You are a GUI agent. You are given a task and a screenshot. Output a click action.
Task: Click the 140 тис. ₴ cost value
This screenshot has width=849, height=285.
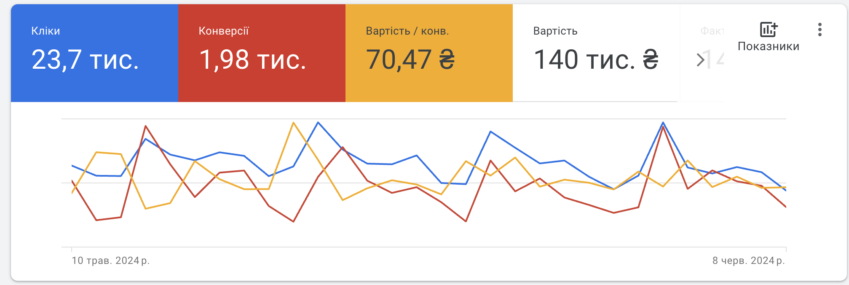[x=596, y=60]
